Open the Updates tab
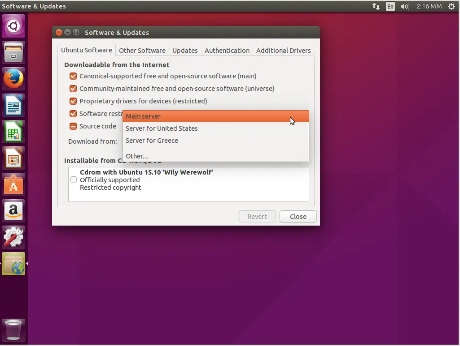460x346 pixels. click(185, 51)
